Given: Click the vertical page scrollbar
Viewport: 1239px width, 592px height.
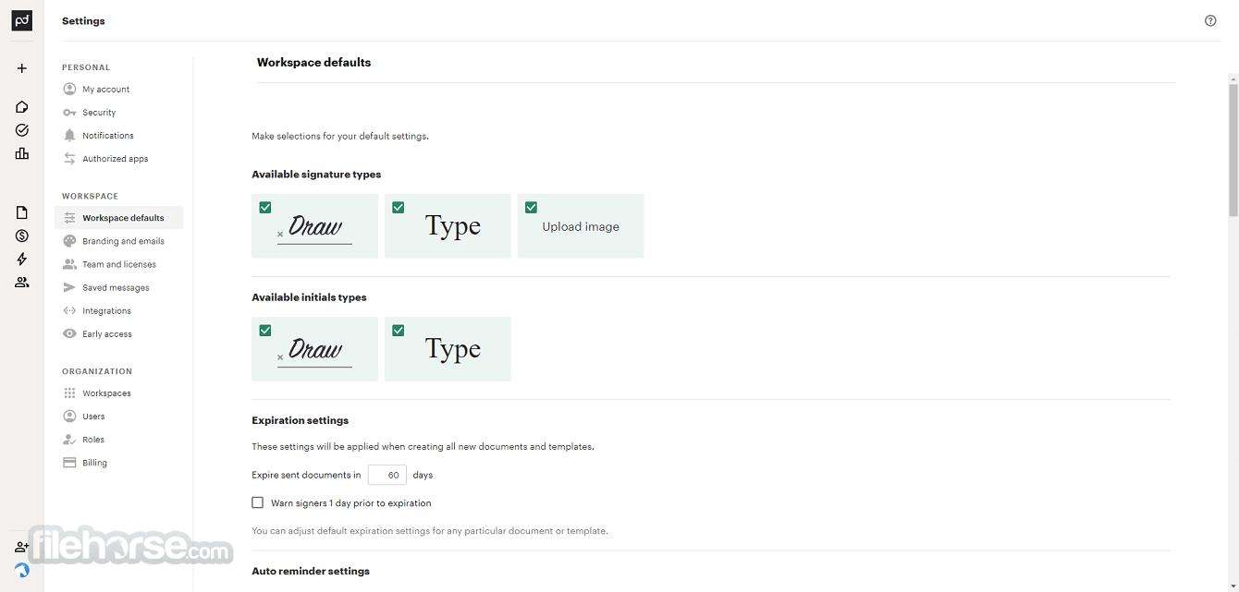Looking at the screenshot, I should [x=1233, y=151].
